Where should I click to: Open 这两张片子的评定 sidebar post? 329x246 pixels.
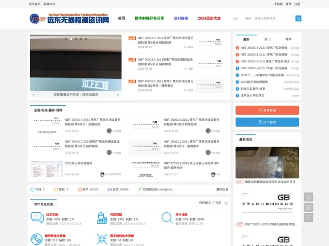point(252,96)
